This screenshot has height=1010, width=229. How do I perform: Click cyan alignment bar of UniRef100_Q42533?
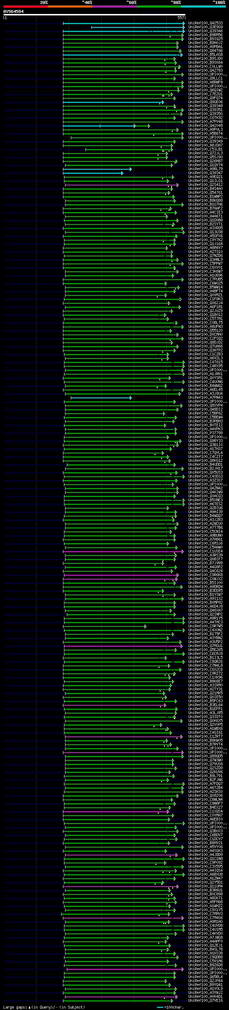click(x=124, y=23)
